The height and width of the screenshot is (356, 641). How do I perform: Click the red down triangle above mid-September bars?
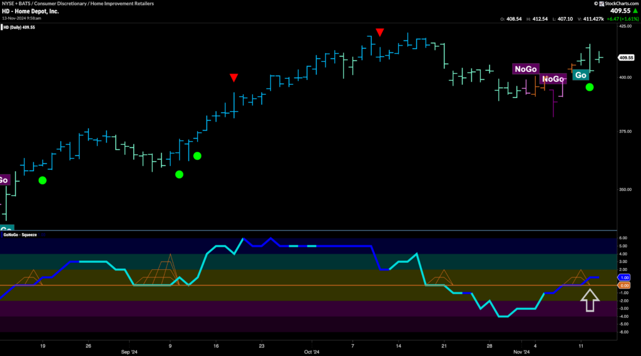click(233, 77)
